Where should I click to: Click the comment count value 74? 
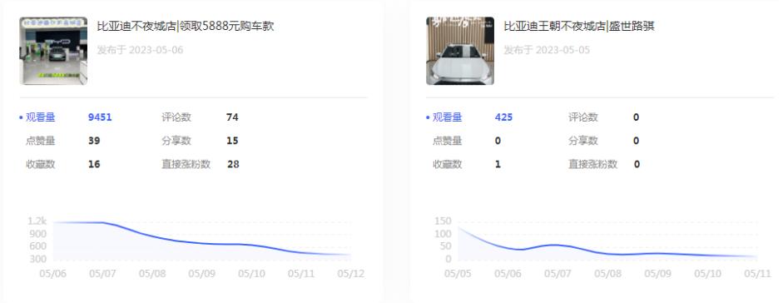click(232, 117)
